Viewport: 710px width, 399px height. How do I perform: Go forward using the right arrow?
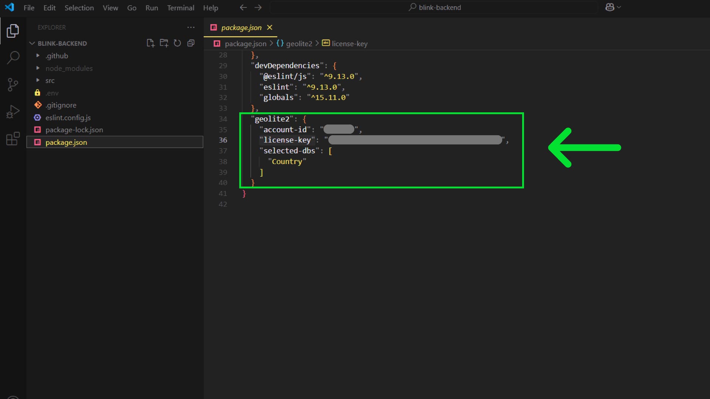(258, 7)
